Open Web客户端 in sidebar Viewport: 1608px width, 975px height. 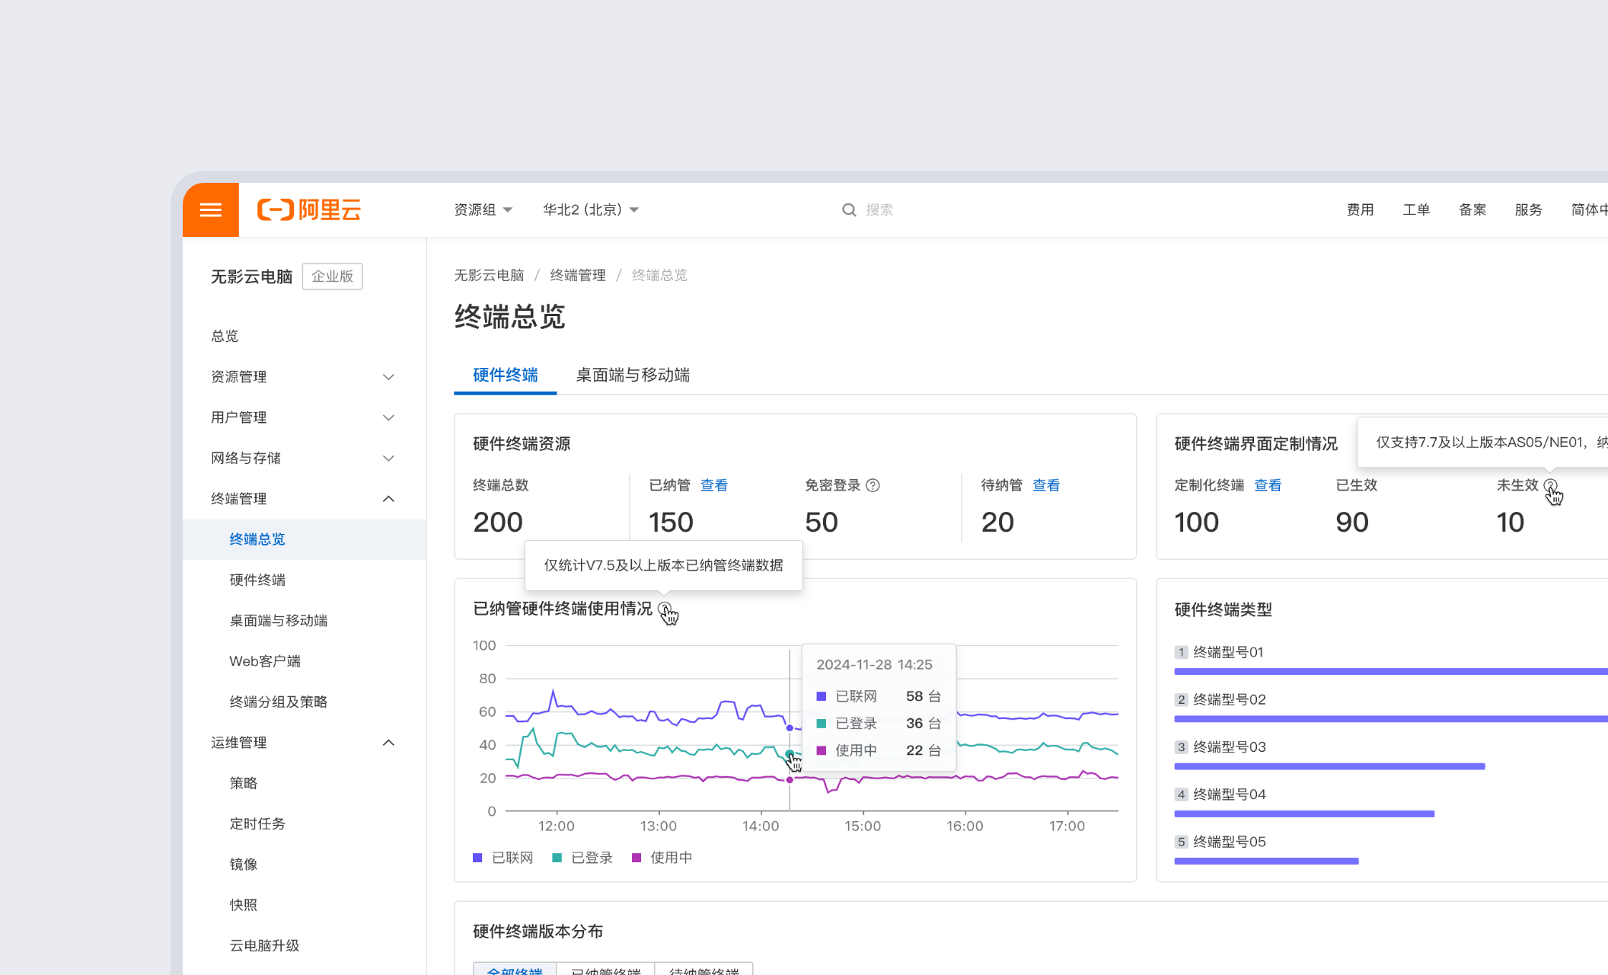point(304,661)
